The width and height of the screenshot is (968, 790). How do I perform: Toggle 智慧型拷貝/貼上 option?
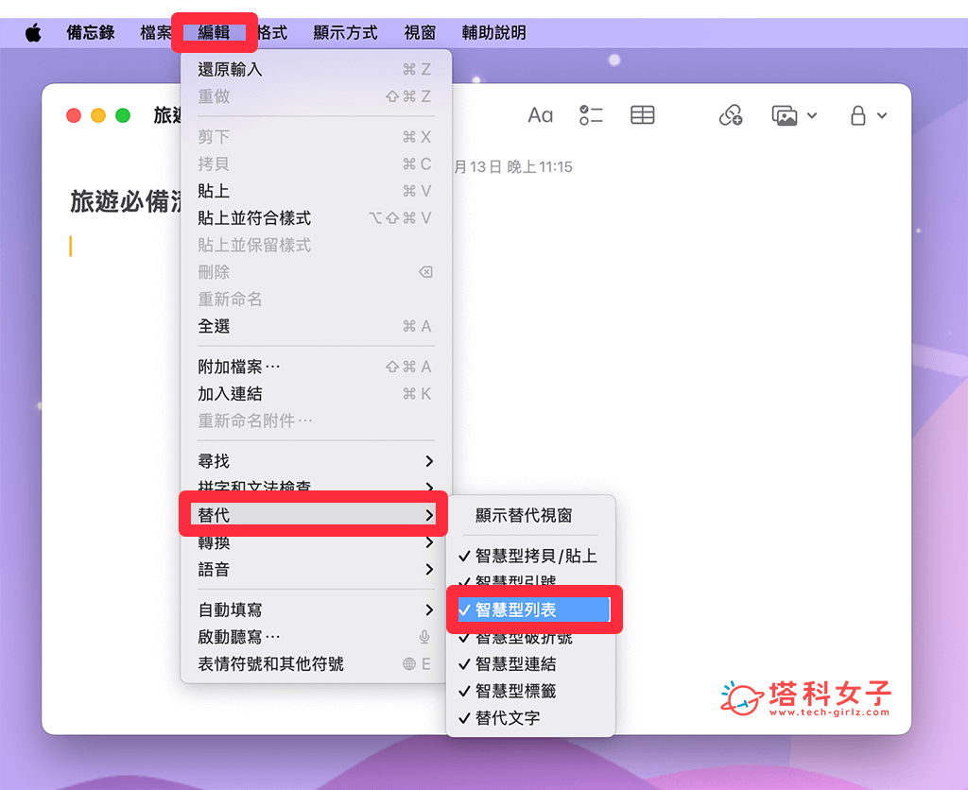coord(530,556)
